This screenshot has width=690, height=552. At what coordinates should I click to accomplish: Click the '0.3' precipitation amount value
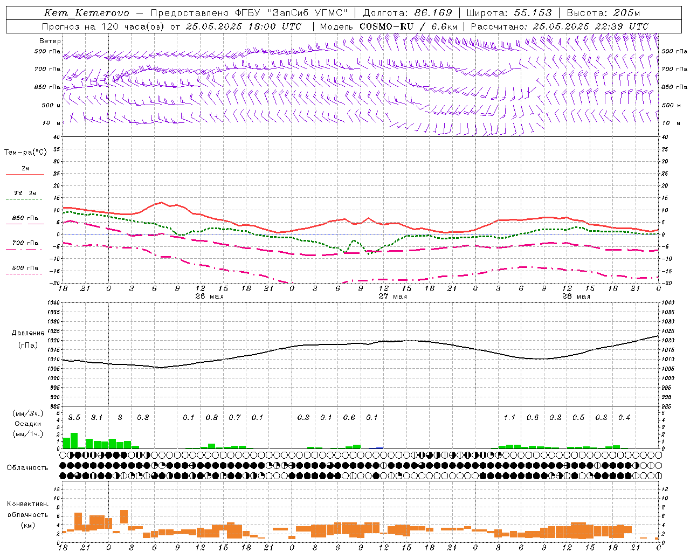point(143,418)
